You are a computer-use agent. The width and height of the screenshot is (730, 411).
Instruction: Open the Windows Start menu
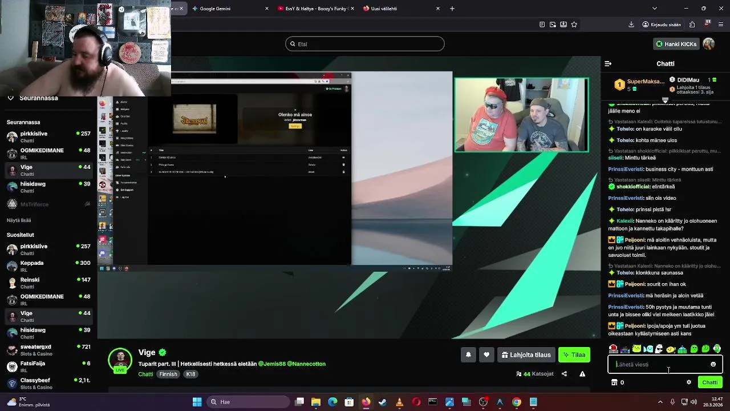tap(197, 402)
